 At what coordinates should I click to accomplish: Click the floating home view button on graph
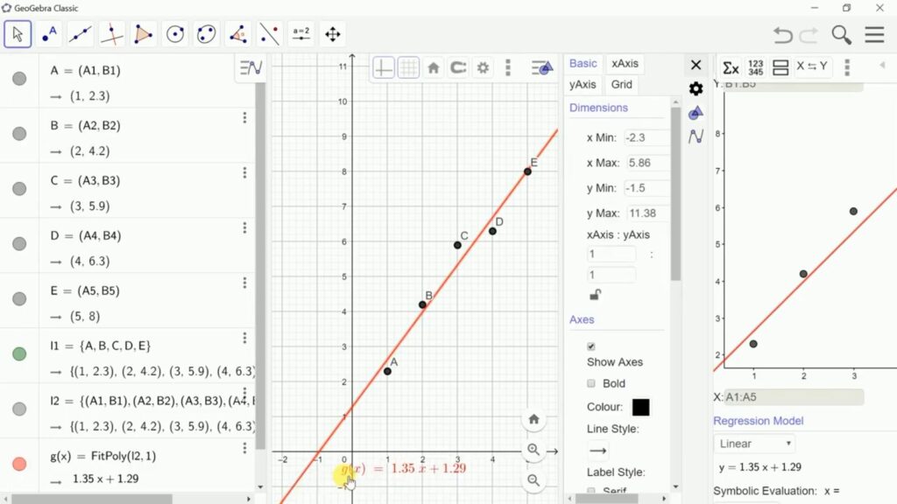tap(533, 419)
